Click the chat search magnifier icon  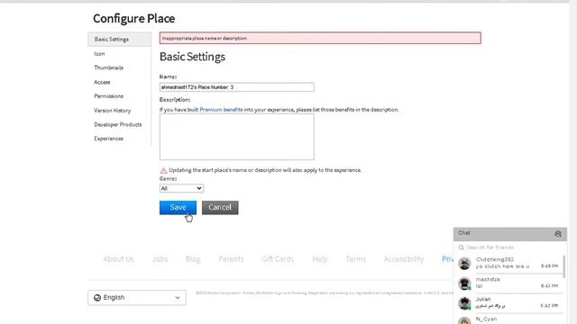(x=461, y=247)
